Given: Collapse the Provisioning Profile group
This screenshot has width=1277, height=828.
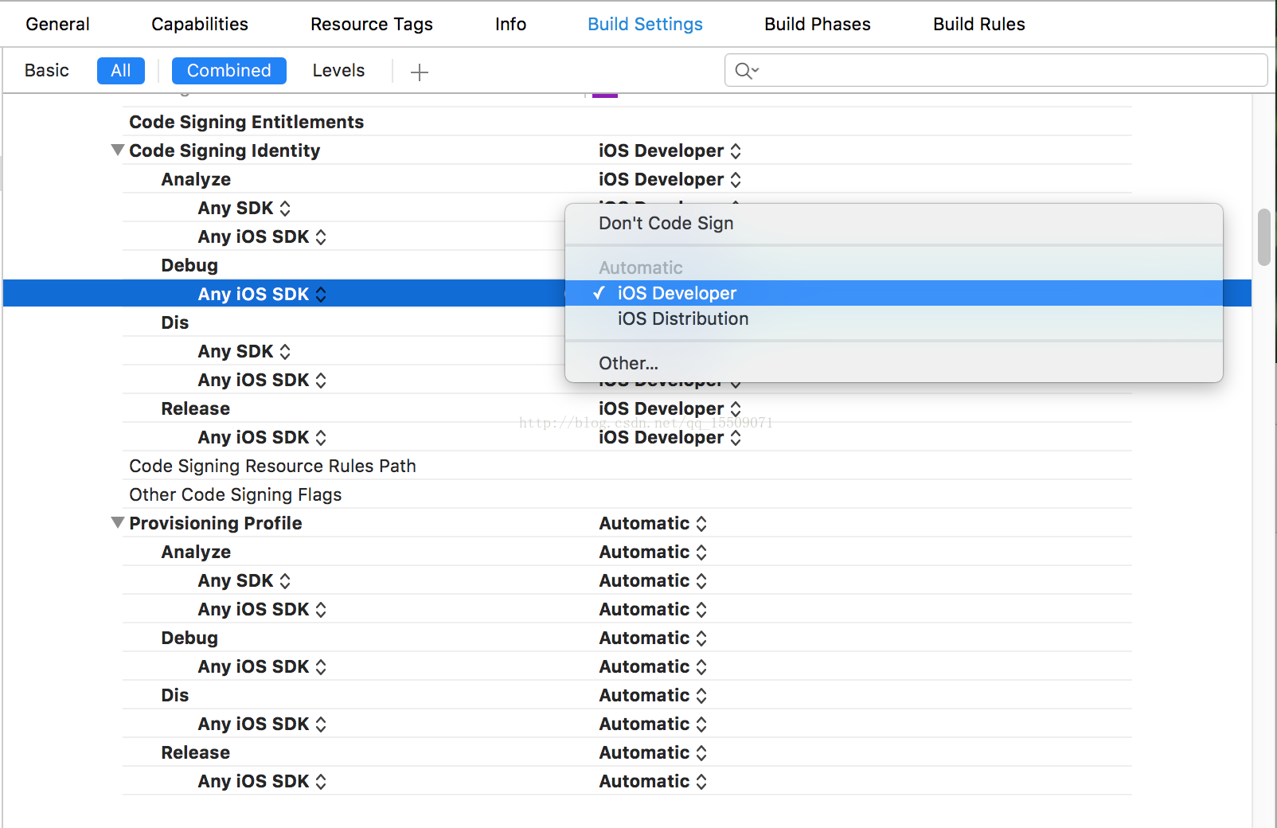Looking at the screenshot, I should [x=118, y=522].
